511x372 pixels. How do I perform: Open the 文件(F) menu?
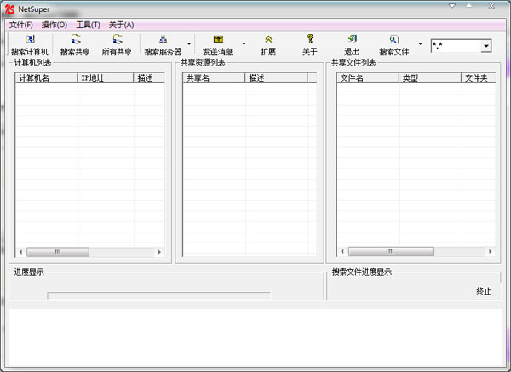pos(21,25)
